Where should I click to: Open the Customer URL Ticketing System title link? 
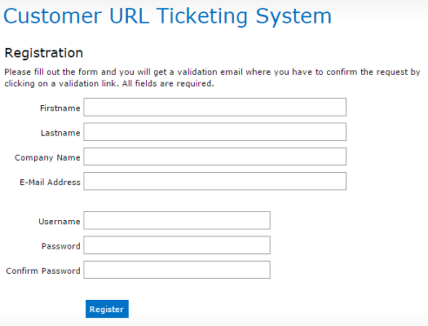167,16
